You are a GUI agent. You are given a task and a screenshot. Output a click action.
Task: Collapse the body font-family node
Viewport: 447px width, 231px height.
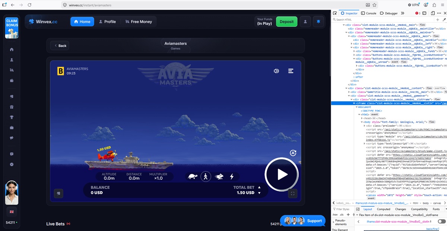point(362,122)
